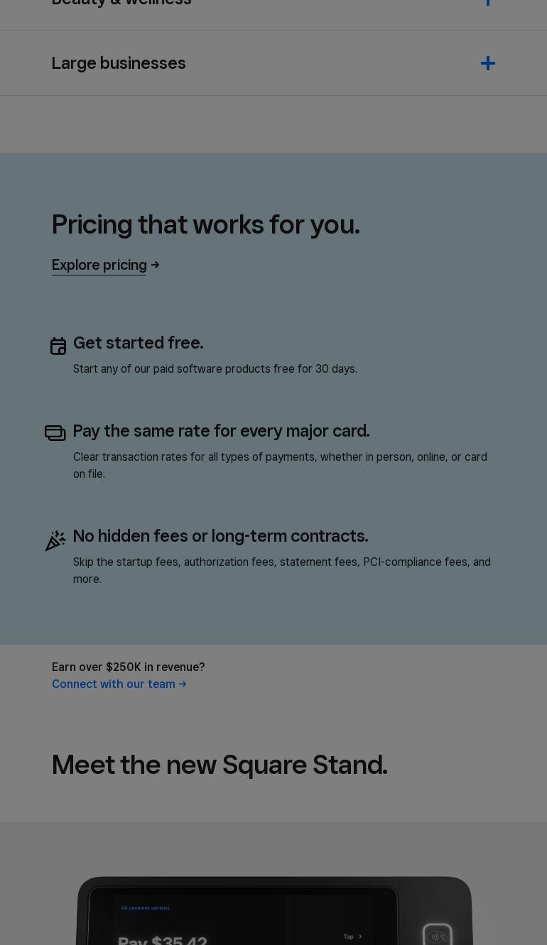The width and height of the screenshot is (547, 945).
Task: Select the credit card icon for same rate
Action: tap(55, 432)
